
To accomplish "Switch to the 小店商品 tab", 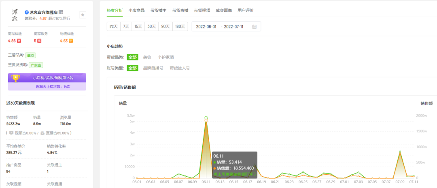I will pos(136,10).
